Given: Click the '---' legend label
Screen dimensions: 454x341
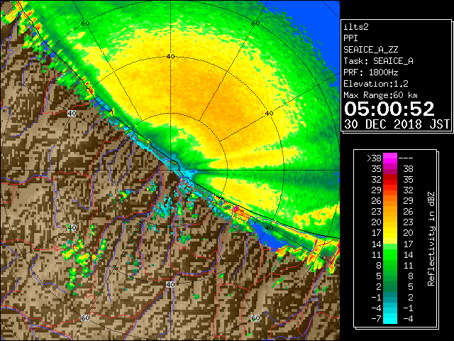Looking at the screenshot, I should (406, 158).
